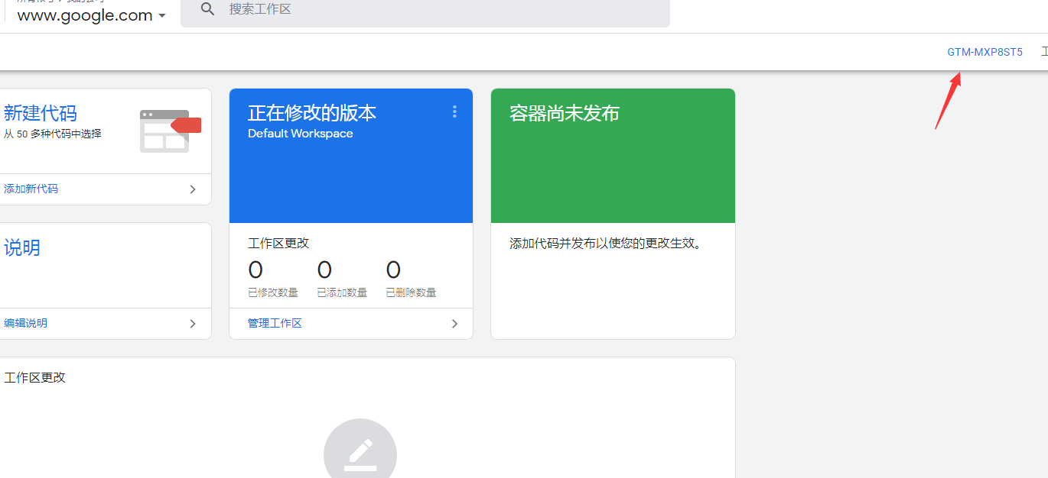
Task: Click the search magnifier icon
Action: [x=207, y=9]
